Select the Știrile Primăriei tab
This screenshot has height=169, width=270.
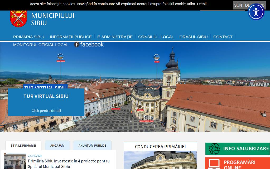pos(23,146)
